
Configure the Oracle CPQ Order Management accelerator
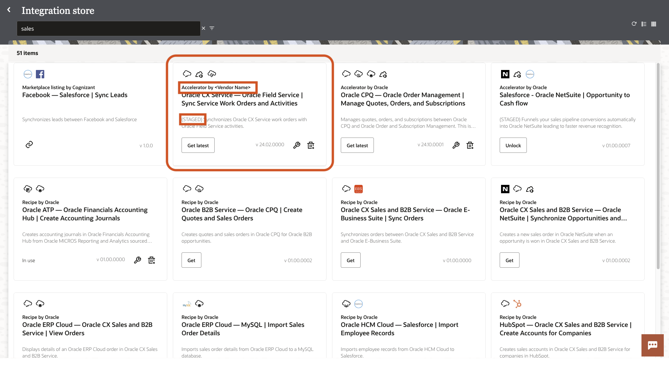click(x=456, y=145)
